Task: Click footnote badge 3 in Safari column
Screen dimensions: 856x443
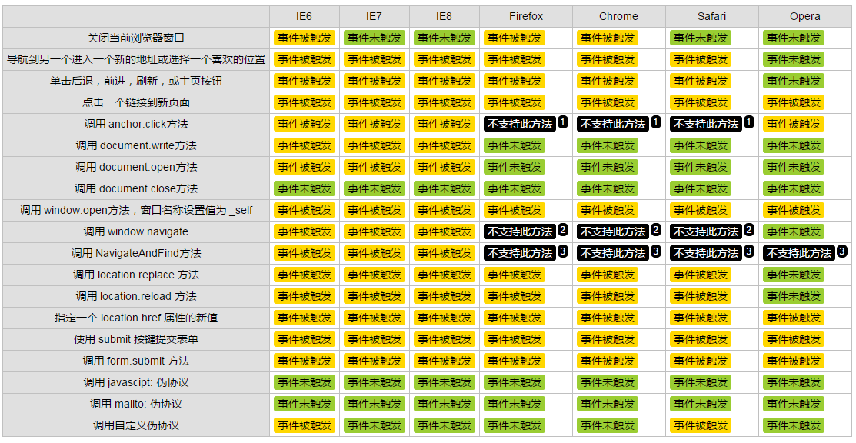Action: coord(749,251)
